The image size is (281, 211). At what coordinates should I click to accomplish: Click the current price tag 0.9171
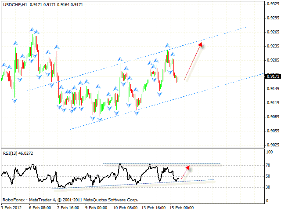pos(271,76)
